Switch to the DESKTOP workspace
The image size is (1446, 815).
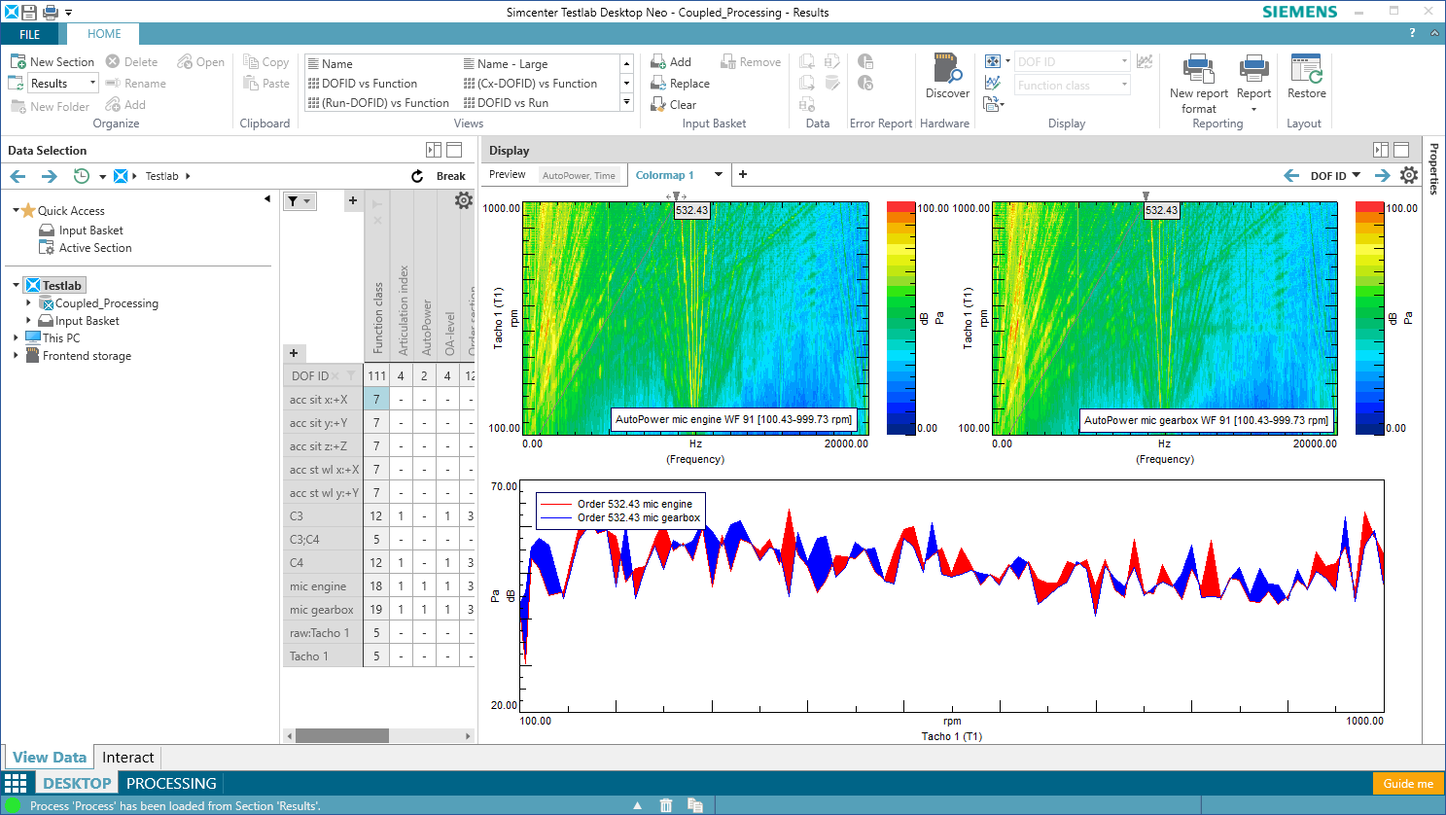(77, 783)
